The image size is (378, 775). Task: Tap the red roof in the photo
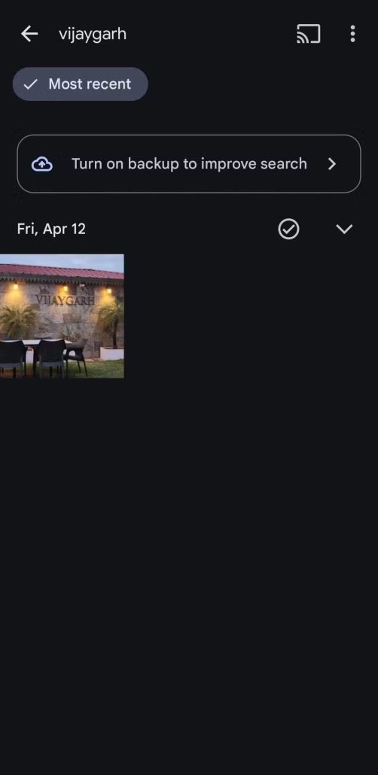(62, 272)
